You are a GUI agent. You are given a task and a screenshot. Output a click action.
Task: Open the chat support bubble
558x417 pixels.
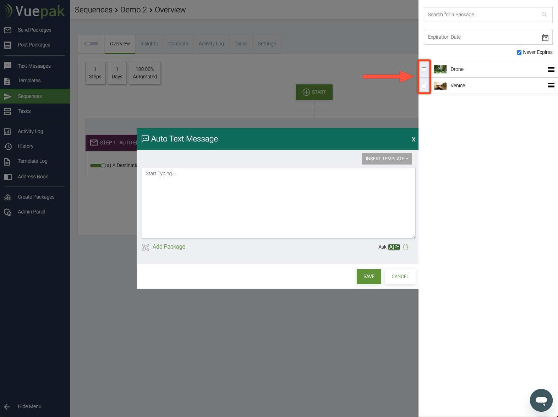pos(541,400)
